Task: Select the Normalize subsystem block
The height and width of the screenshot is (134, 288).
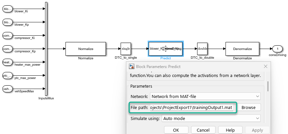Action: 86,49
